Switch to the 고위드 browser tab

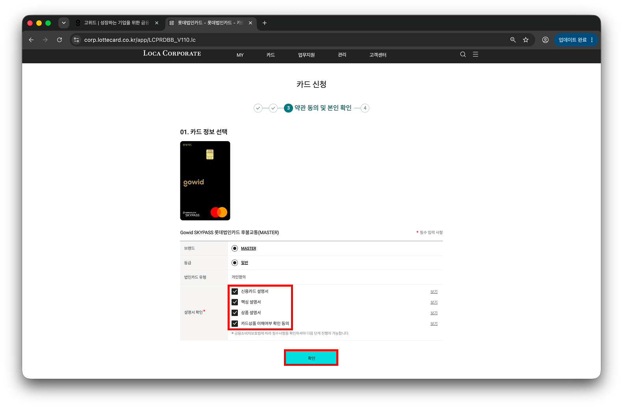(117, 23)
